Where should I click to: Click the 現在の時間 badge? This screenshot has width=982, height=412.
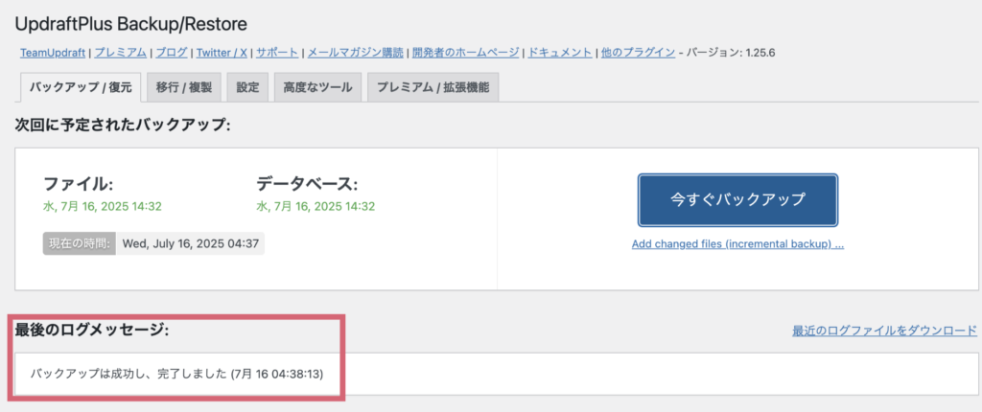80,243
